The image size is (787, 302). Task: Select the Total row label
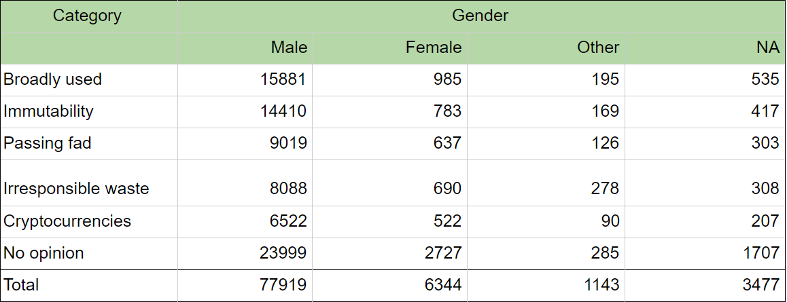89,286
